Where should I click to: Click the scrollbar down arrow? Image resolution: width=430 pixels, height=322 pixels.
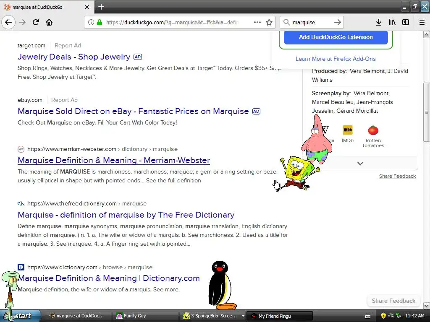[x=426, y=306]
